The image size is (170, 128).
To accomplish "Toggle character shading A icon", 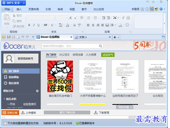I will [x=74, y=25].
